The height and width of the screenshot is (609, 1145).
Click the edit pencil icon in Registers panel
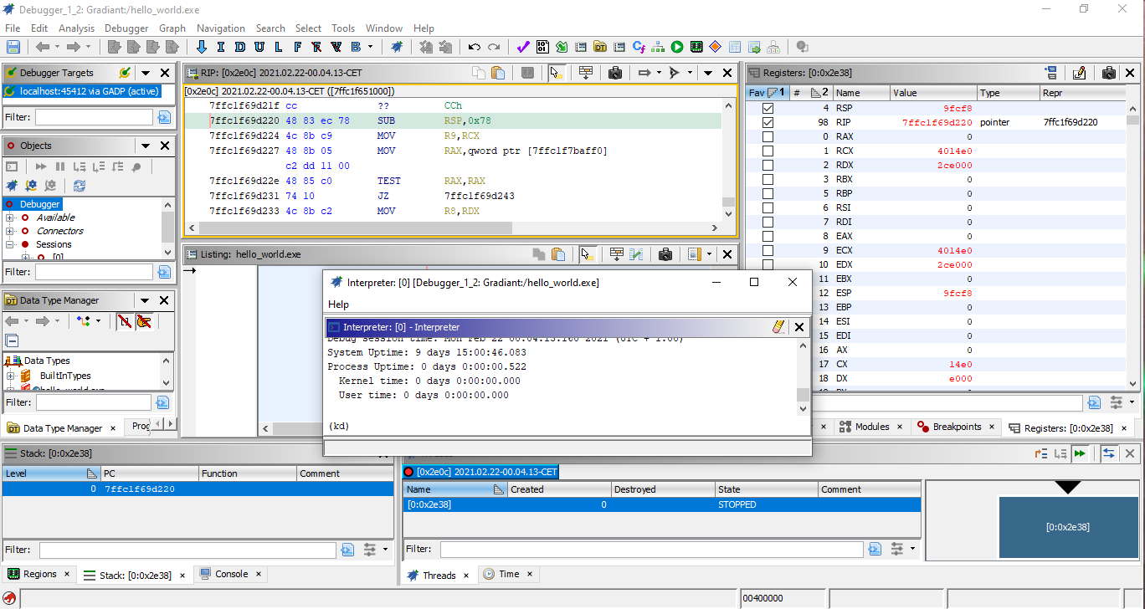1080,73
